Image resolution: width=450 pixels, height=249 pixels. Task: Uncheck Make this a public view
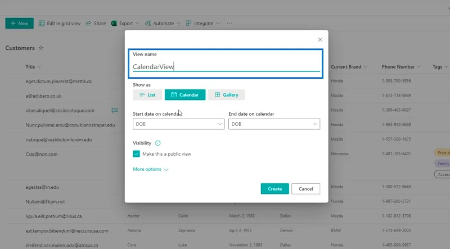(x=136, y=154)
